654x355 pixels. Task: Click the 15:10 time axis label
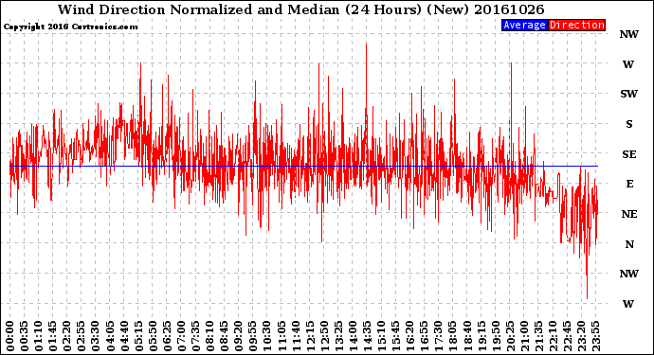(x=381, y=336)
